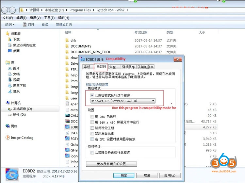Enable 禁用视觉主题 checkbox
The image size is (245, 183).
92,128
